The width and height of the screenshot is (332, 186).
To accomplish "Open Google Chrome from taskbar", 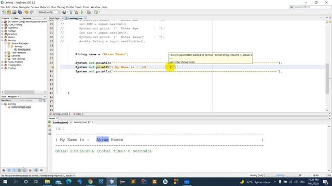I will pyautogui.click(x=90, y=181).
